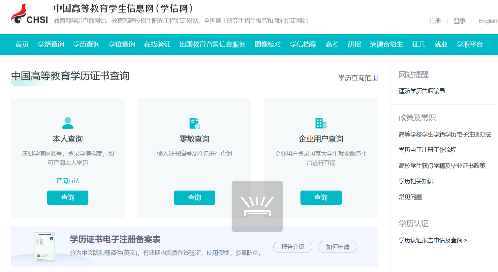Click the 如何申请 pill button

coord(338,247)
